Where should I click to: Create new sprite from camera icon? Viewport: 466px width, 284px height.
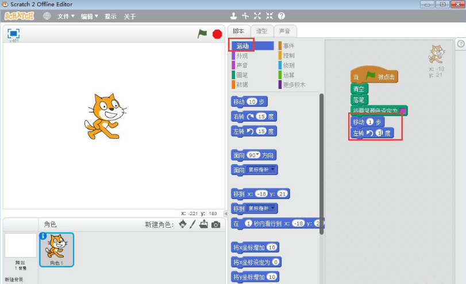coord(216,225)
